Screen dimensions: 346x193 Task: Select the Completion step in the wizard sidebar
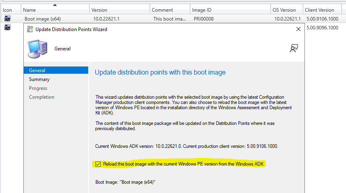coord(41,97)
